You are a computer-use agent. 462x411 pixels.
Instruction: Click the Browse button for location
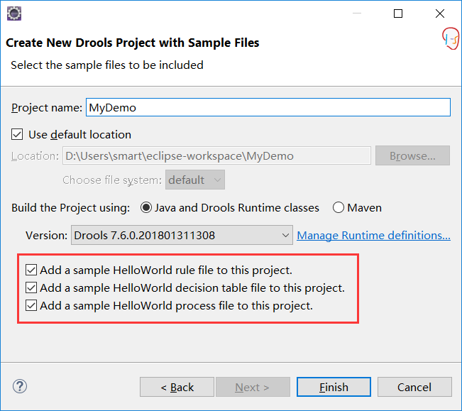click(x=412, y=155)
